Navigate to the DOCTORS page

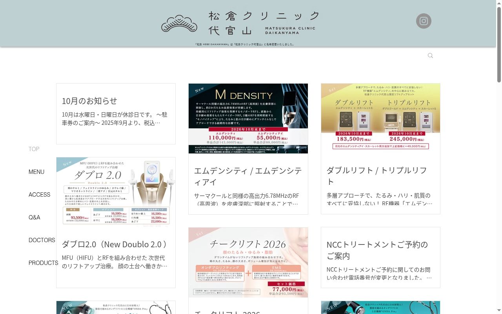point(42,240)
